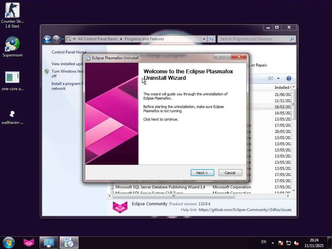Click the search magnifier icon
332x249 pixels.
pos(292,39)
